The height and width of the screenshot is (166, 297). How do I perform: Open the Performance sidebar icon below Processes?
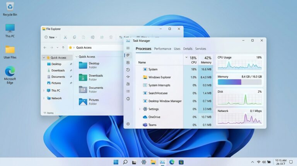(128, 62)
